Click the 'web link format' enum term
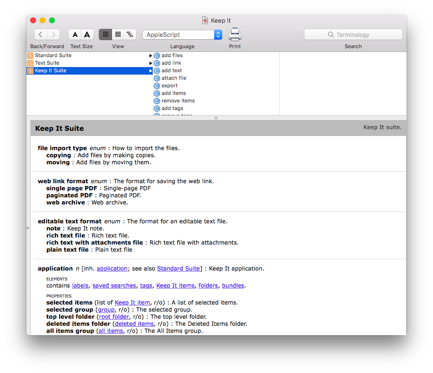433x373 pixels. 63,181
